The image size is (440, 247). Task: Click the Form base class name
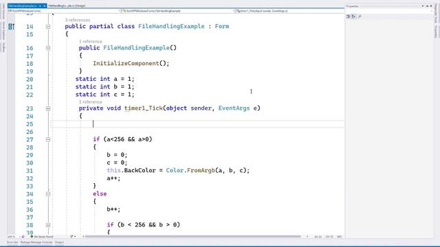[x=222, y=26]
